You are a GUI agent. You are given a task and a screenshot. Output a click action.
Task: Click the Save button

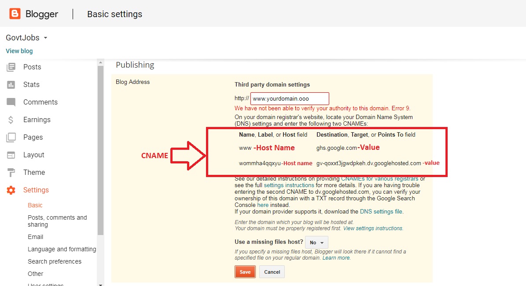(x=245, y=272)
